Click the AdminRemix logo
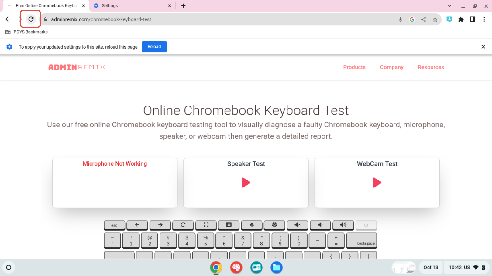The image size is (492, 276). click(x=77, y=67)
